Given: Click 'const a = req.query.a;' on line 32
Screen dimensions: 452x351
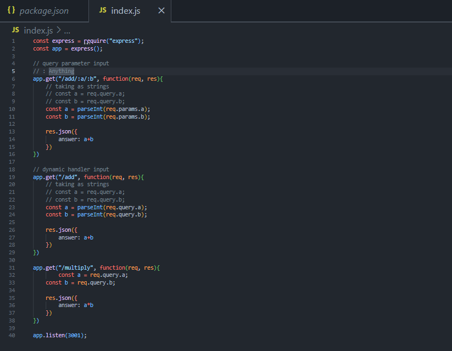Looking at the screenshot, I should point(93,275).
